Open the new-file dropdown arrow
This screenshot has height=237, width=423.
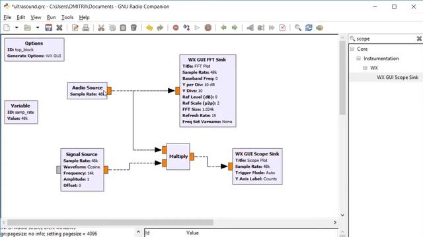(17, 28)
